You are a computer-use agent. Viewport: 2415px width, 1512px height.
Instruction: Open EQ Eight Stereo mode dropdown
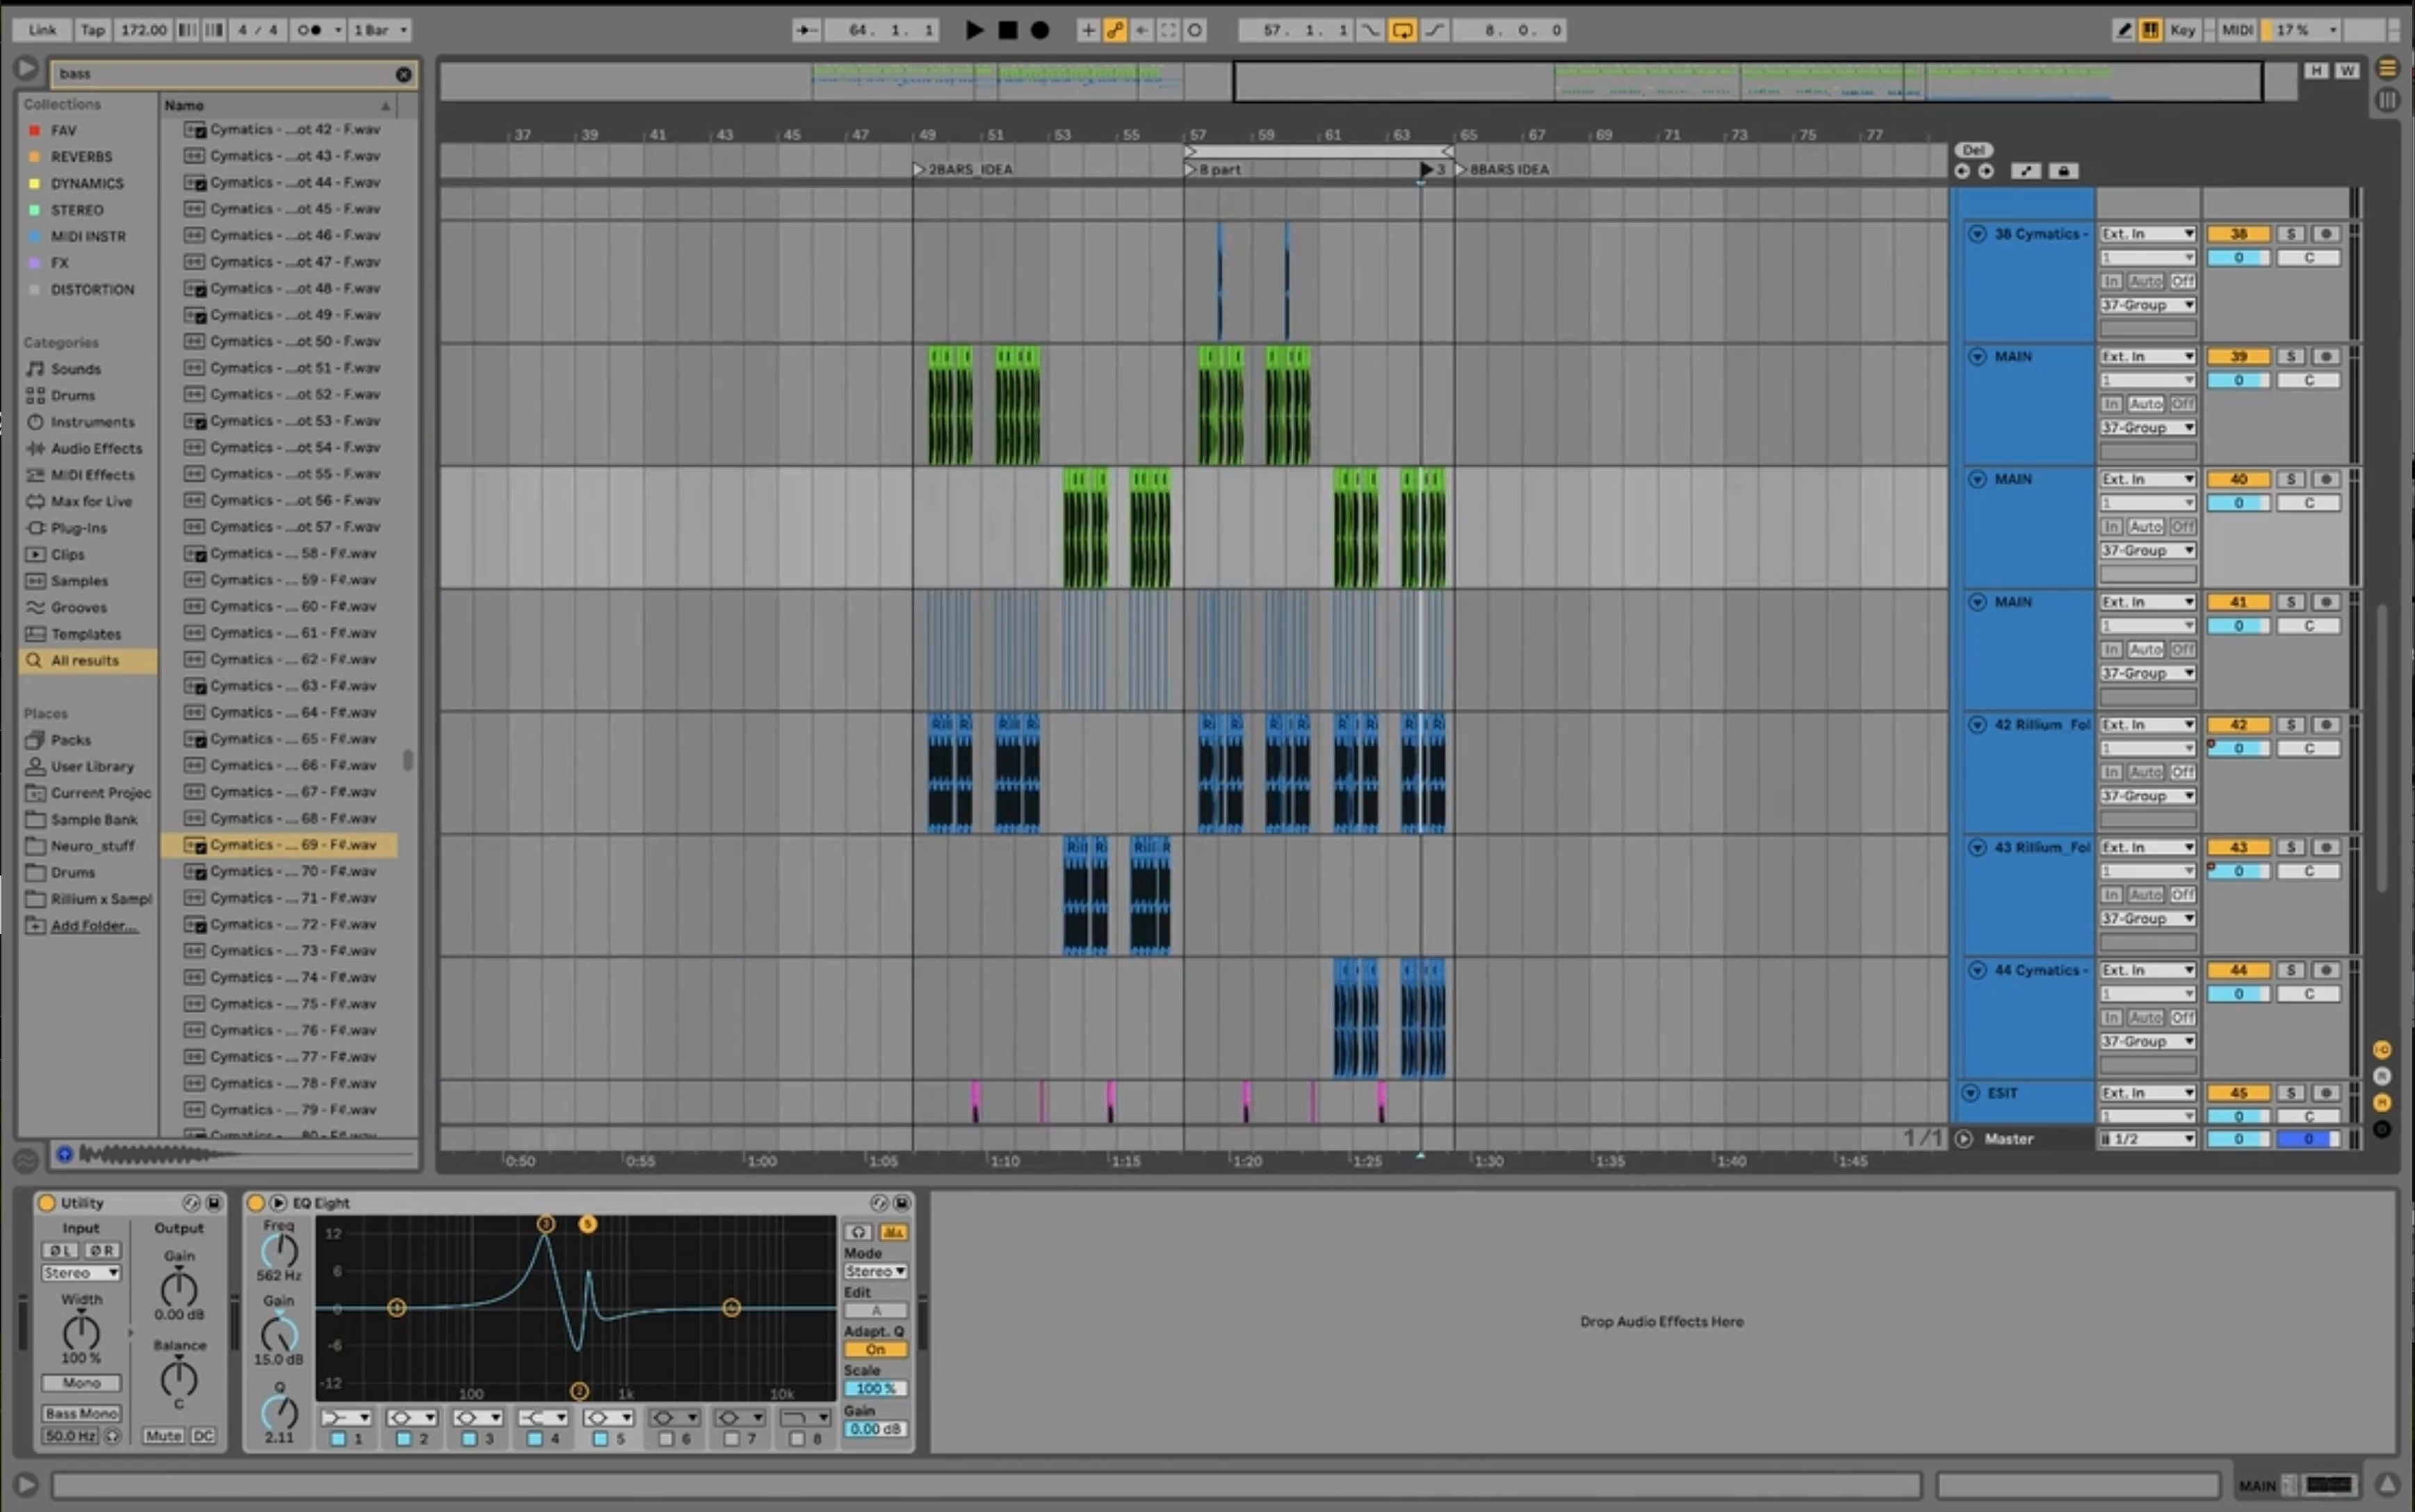tap(875, 1272)
